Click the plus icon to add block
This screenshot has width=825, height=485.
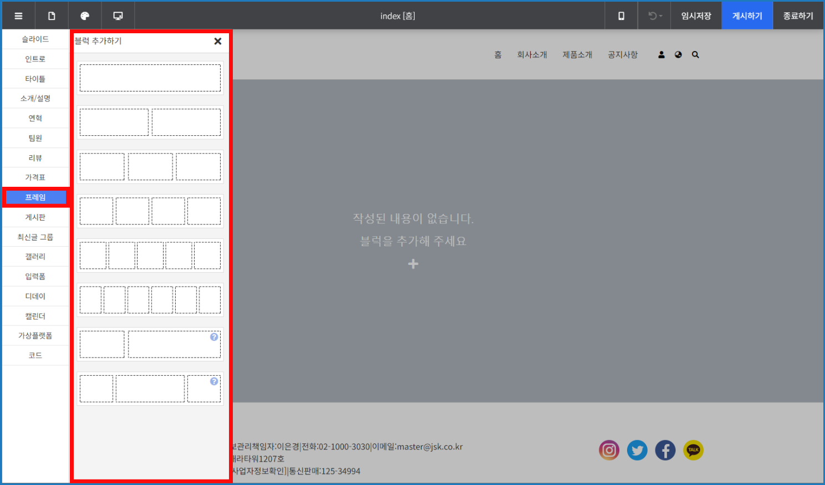tap(413, 264)
